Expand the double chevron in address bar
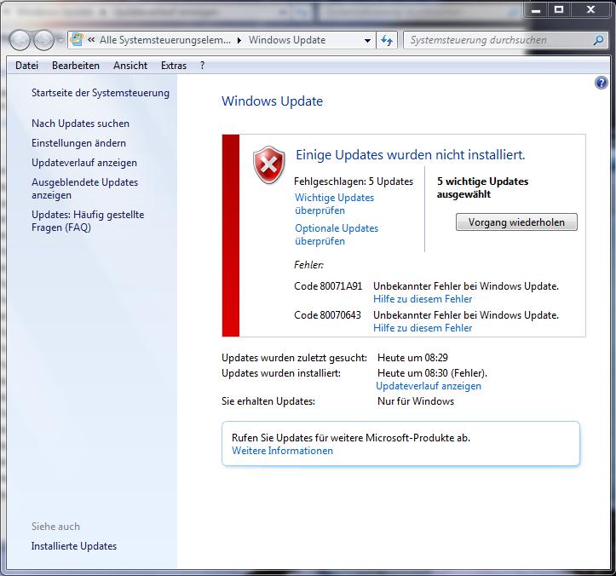The width and height of the screenshot is (616, 576). click(x=91, y=40)
